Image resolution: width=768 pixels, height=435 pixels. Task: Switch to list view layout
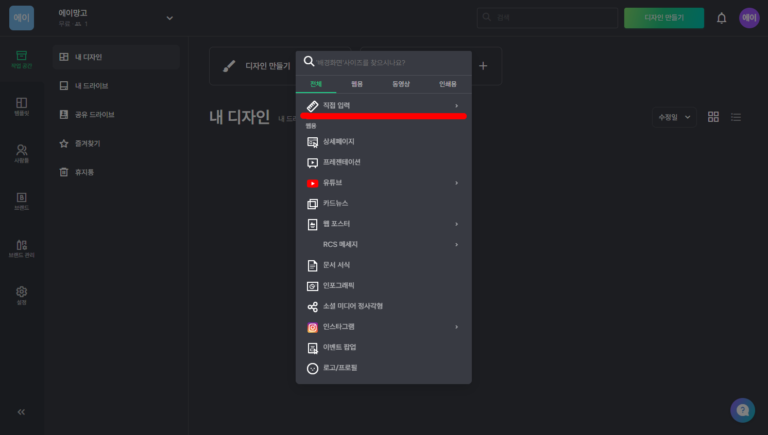[x=736, y=117]
